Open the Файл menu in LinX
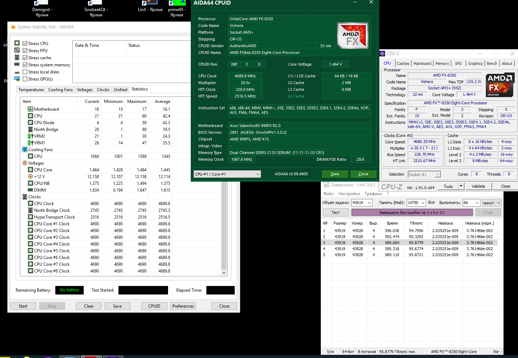The width and height of the screenshot is (518, 358). (328, 194)
